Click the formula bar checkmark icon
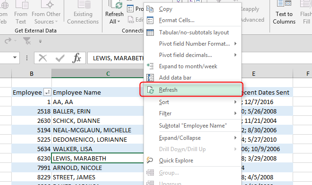 pyautogui.click(x=60, y=58)
